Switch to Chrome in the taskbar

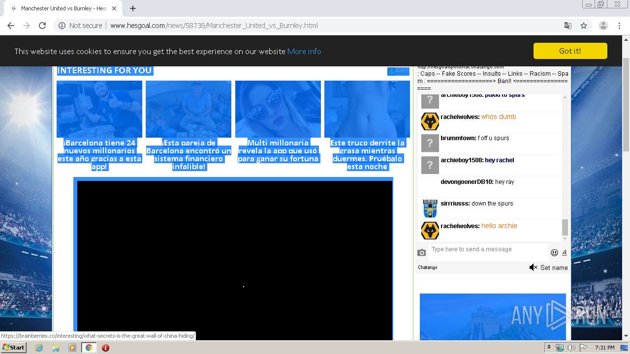coord(89,348)
